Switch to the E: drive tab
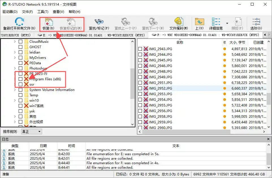Image resolution: width=272 pixels, height=178 pixels. 92,35
